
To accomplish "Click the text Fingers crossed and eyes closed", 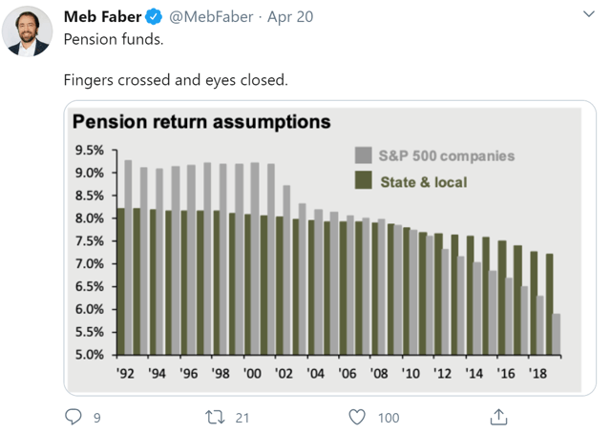I will point(175,79).
